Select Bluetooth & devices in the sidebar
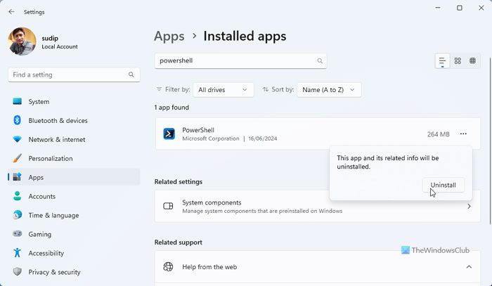This screenshot has width=492, height=286. [58, 121]
